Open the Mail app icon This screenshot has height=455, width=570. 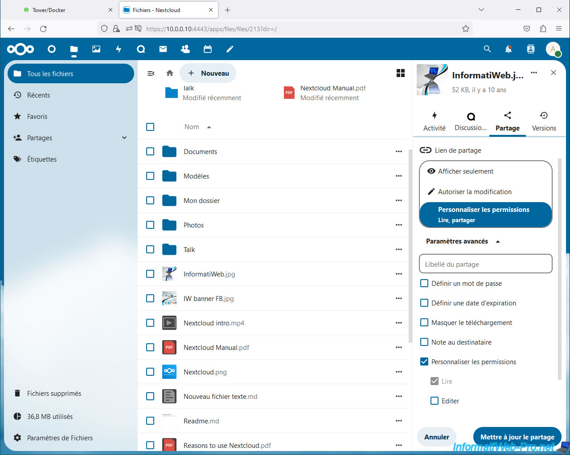[x=163, y=49]
